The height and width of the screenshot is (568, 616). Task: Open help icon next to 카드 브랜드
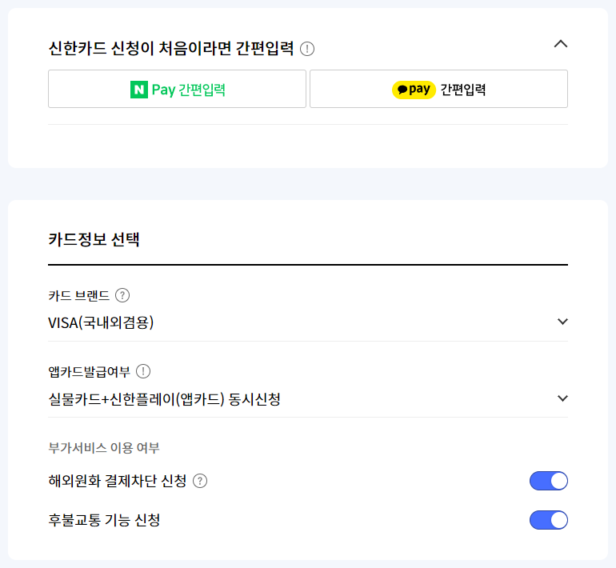point(122,295)
